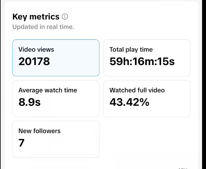Click the 17K chart axis label
Image resolution: width=206 pixels, height=169 pixels.
[183, 167]
